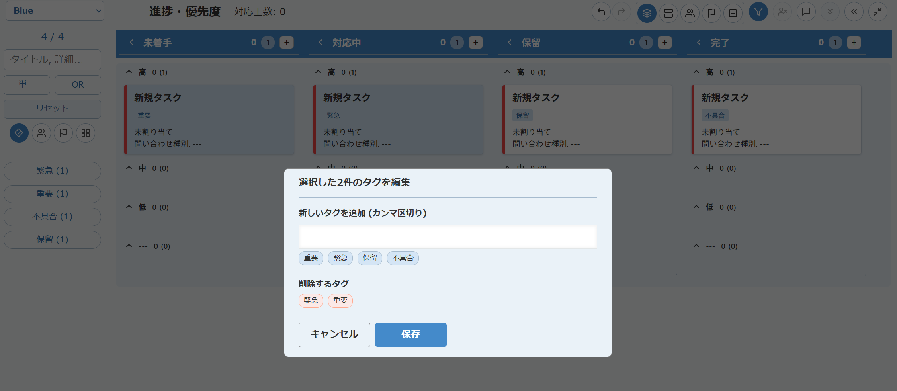Select the users filter icon in sidebar
Image resolution: width=897 pixels, height=391 pixels.
41,133
